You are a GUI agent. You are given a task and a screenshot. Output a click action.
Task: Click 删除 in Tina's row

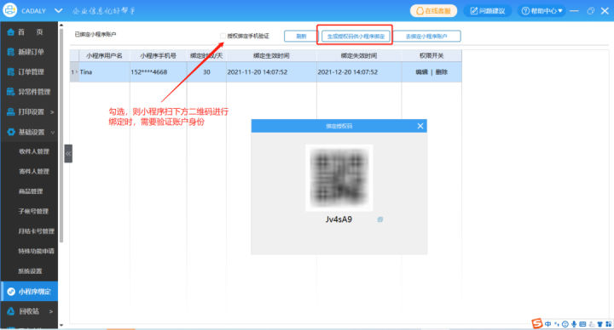[x=442, y=71]
